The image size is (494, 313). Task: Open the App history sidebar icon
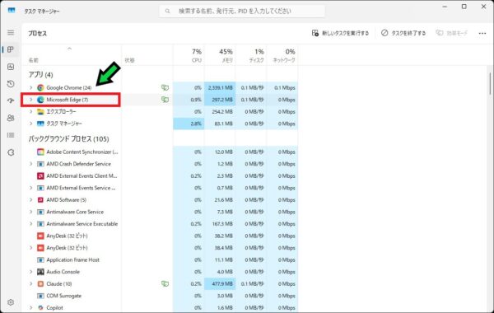[x=11, y=84]
